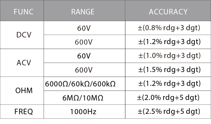
Task: Click the RANGE column header
Action: [x=83, y=12]
